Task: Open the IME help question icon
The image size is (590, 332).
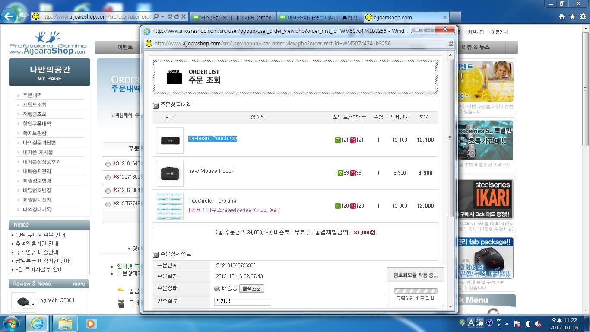Action: [489, 322]
